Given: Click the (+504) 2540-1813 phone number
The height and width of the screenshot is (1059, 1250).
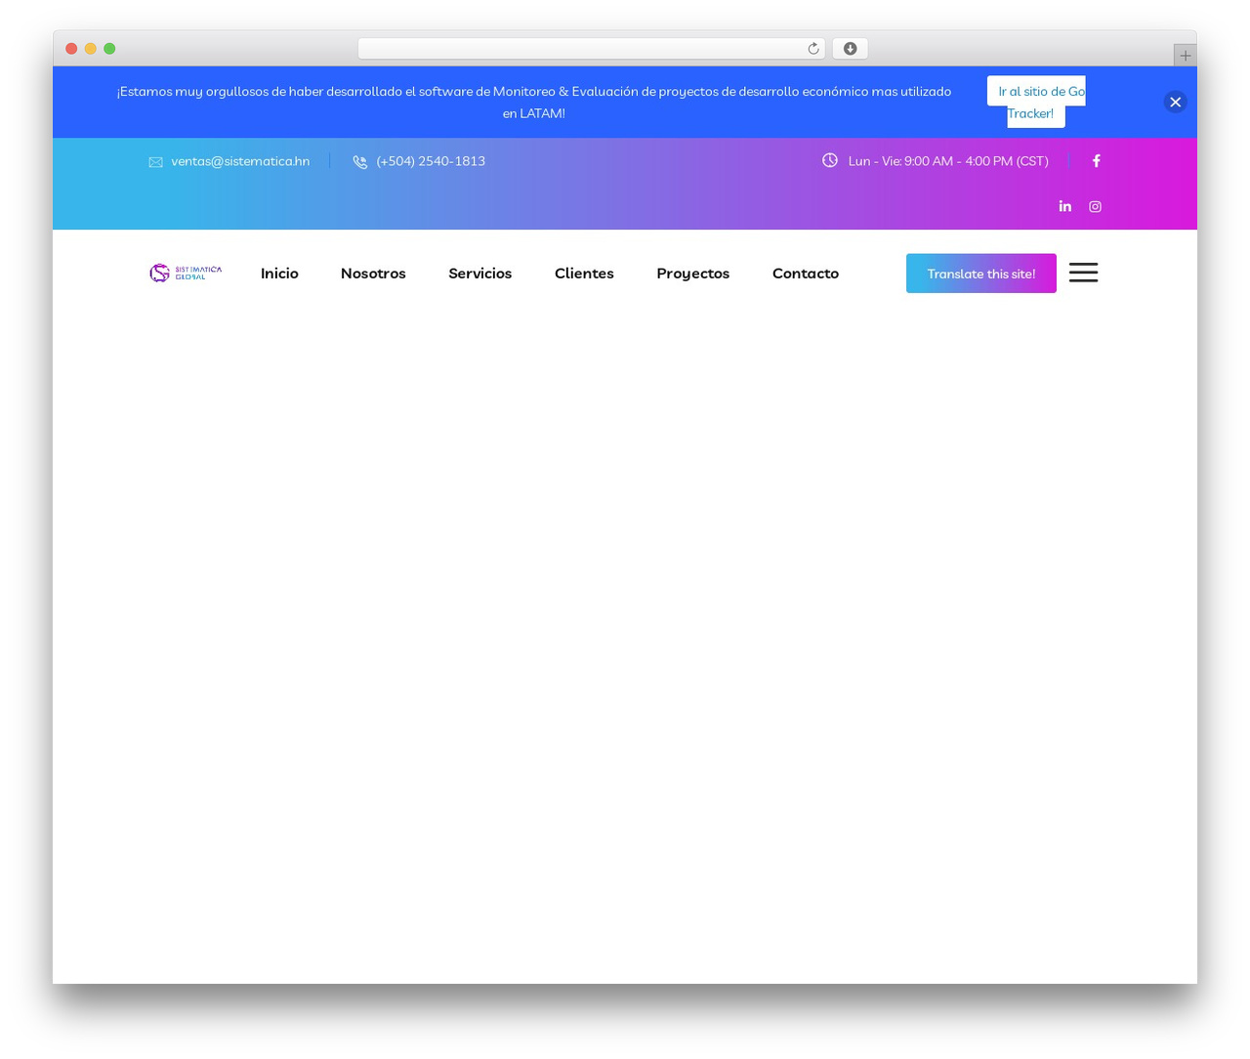Looking at the screenshot, I should pyautogui.click(x=431, y=161).
